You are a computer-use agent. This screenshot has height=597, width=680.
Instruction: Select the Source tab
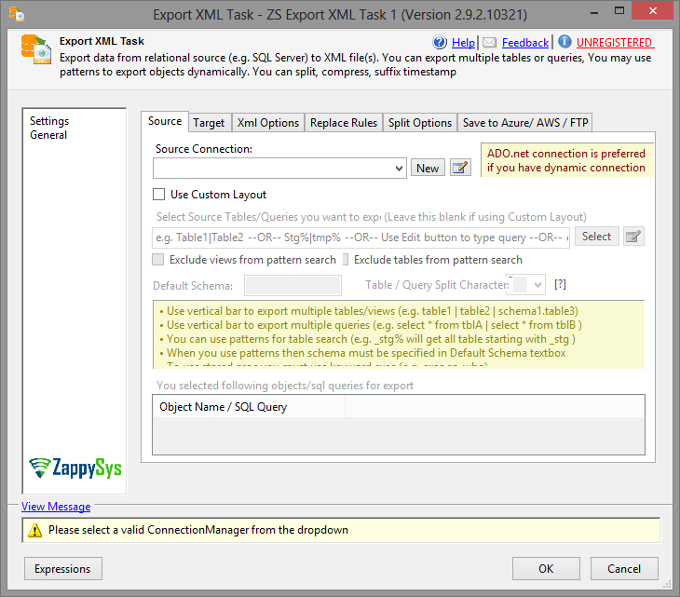tap(165, 121)
